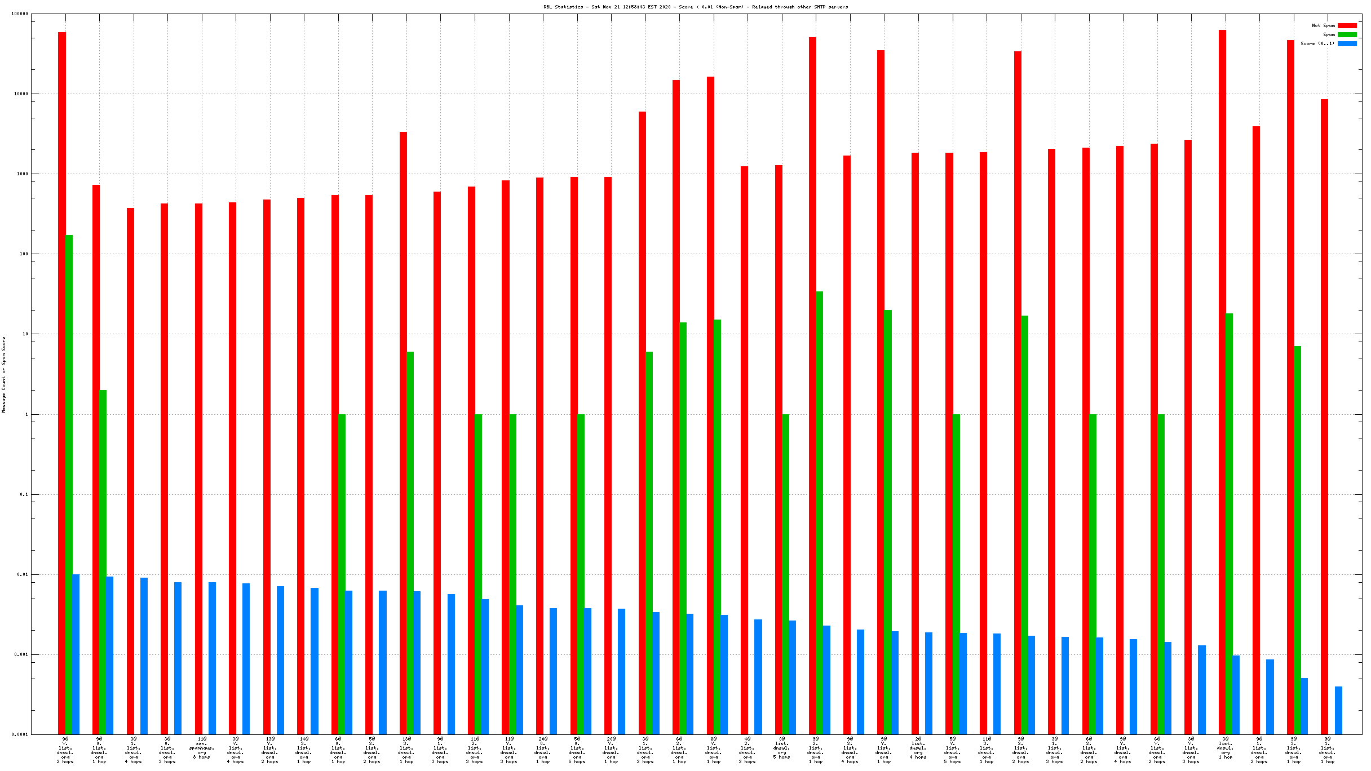Click the 0.01 y-axis tick label

tap(22, 574)
